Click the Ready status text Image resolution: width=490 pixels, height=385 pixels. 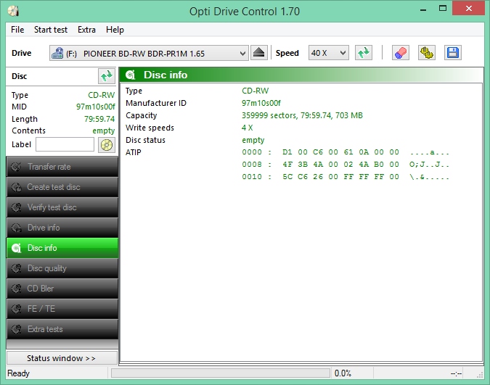(x=18, y=373)
